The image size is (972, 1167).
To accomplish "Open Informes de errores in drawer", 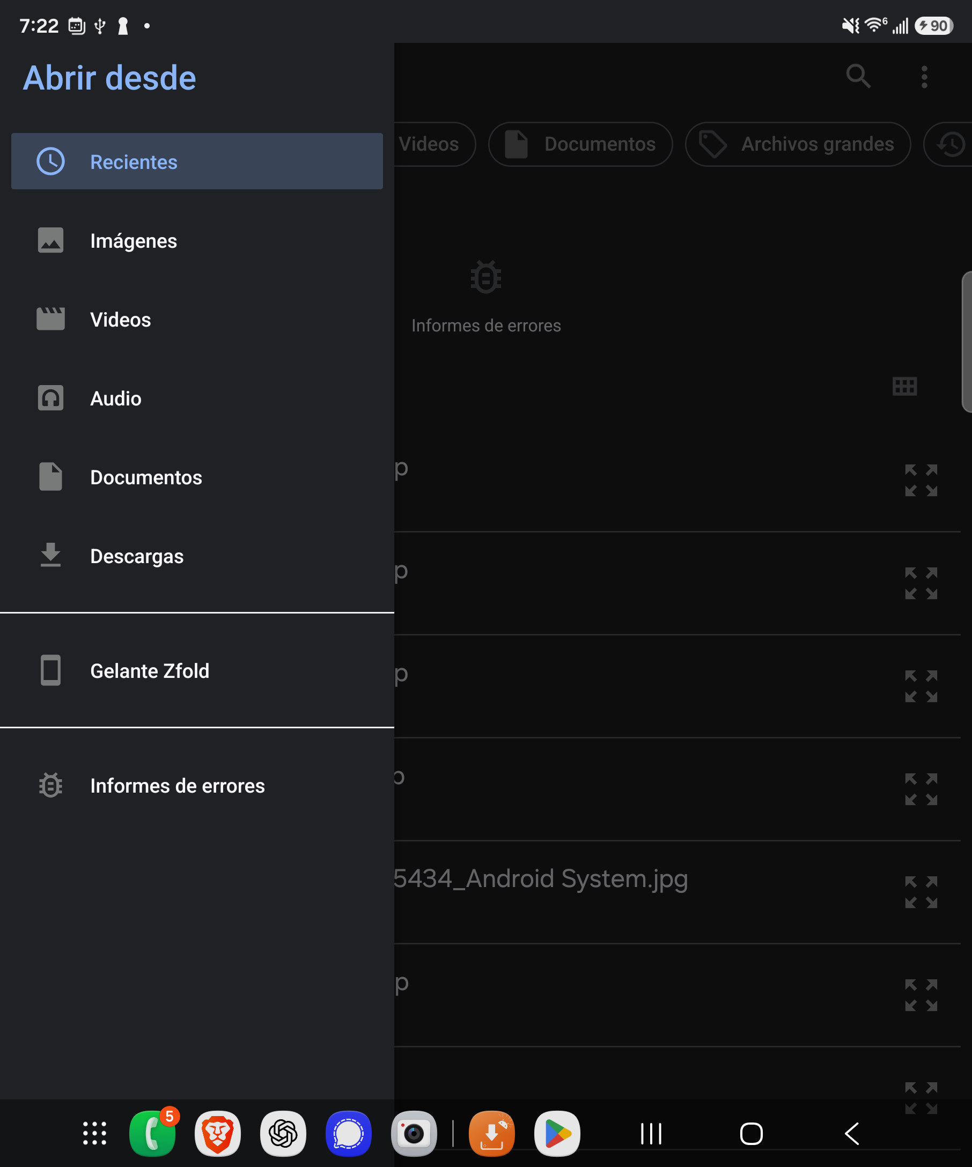I will (197, 786).
